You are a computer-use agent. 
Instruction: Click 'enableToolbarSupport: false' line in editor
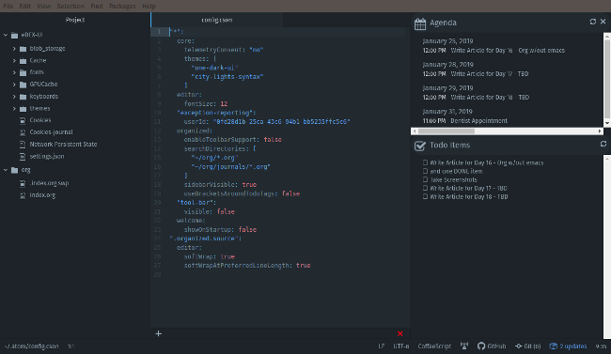232,140
